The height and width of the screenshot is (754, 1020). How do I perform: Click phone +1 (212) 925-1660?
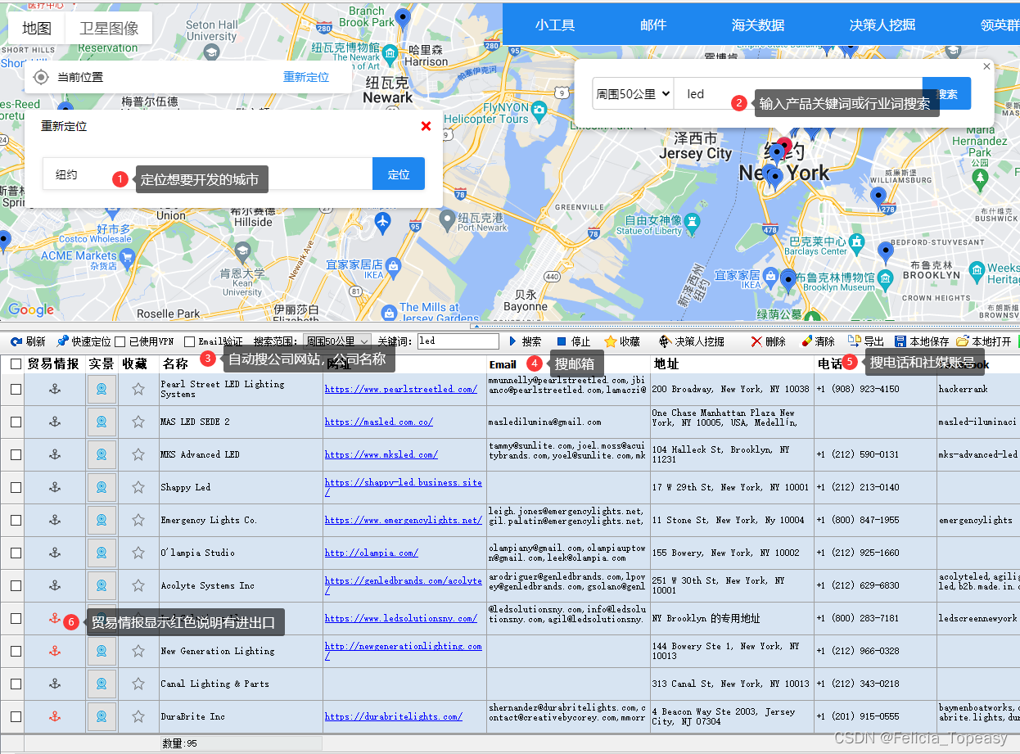click(858, 553)
